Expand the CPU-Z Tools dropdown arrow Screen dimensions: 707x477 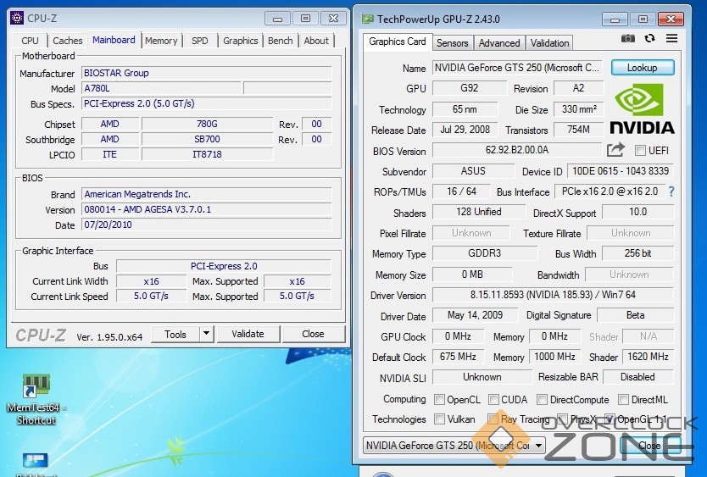click(206, 334)
